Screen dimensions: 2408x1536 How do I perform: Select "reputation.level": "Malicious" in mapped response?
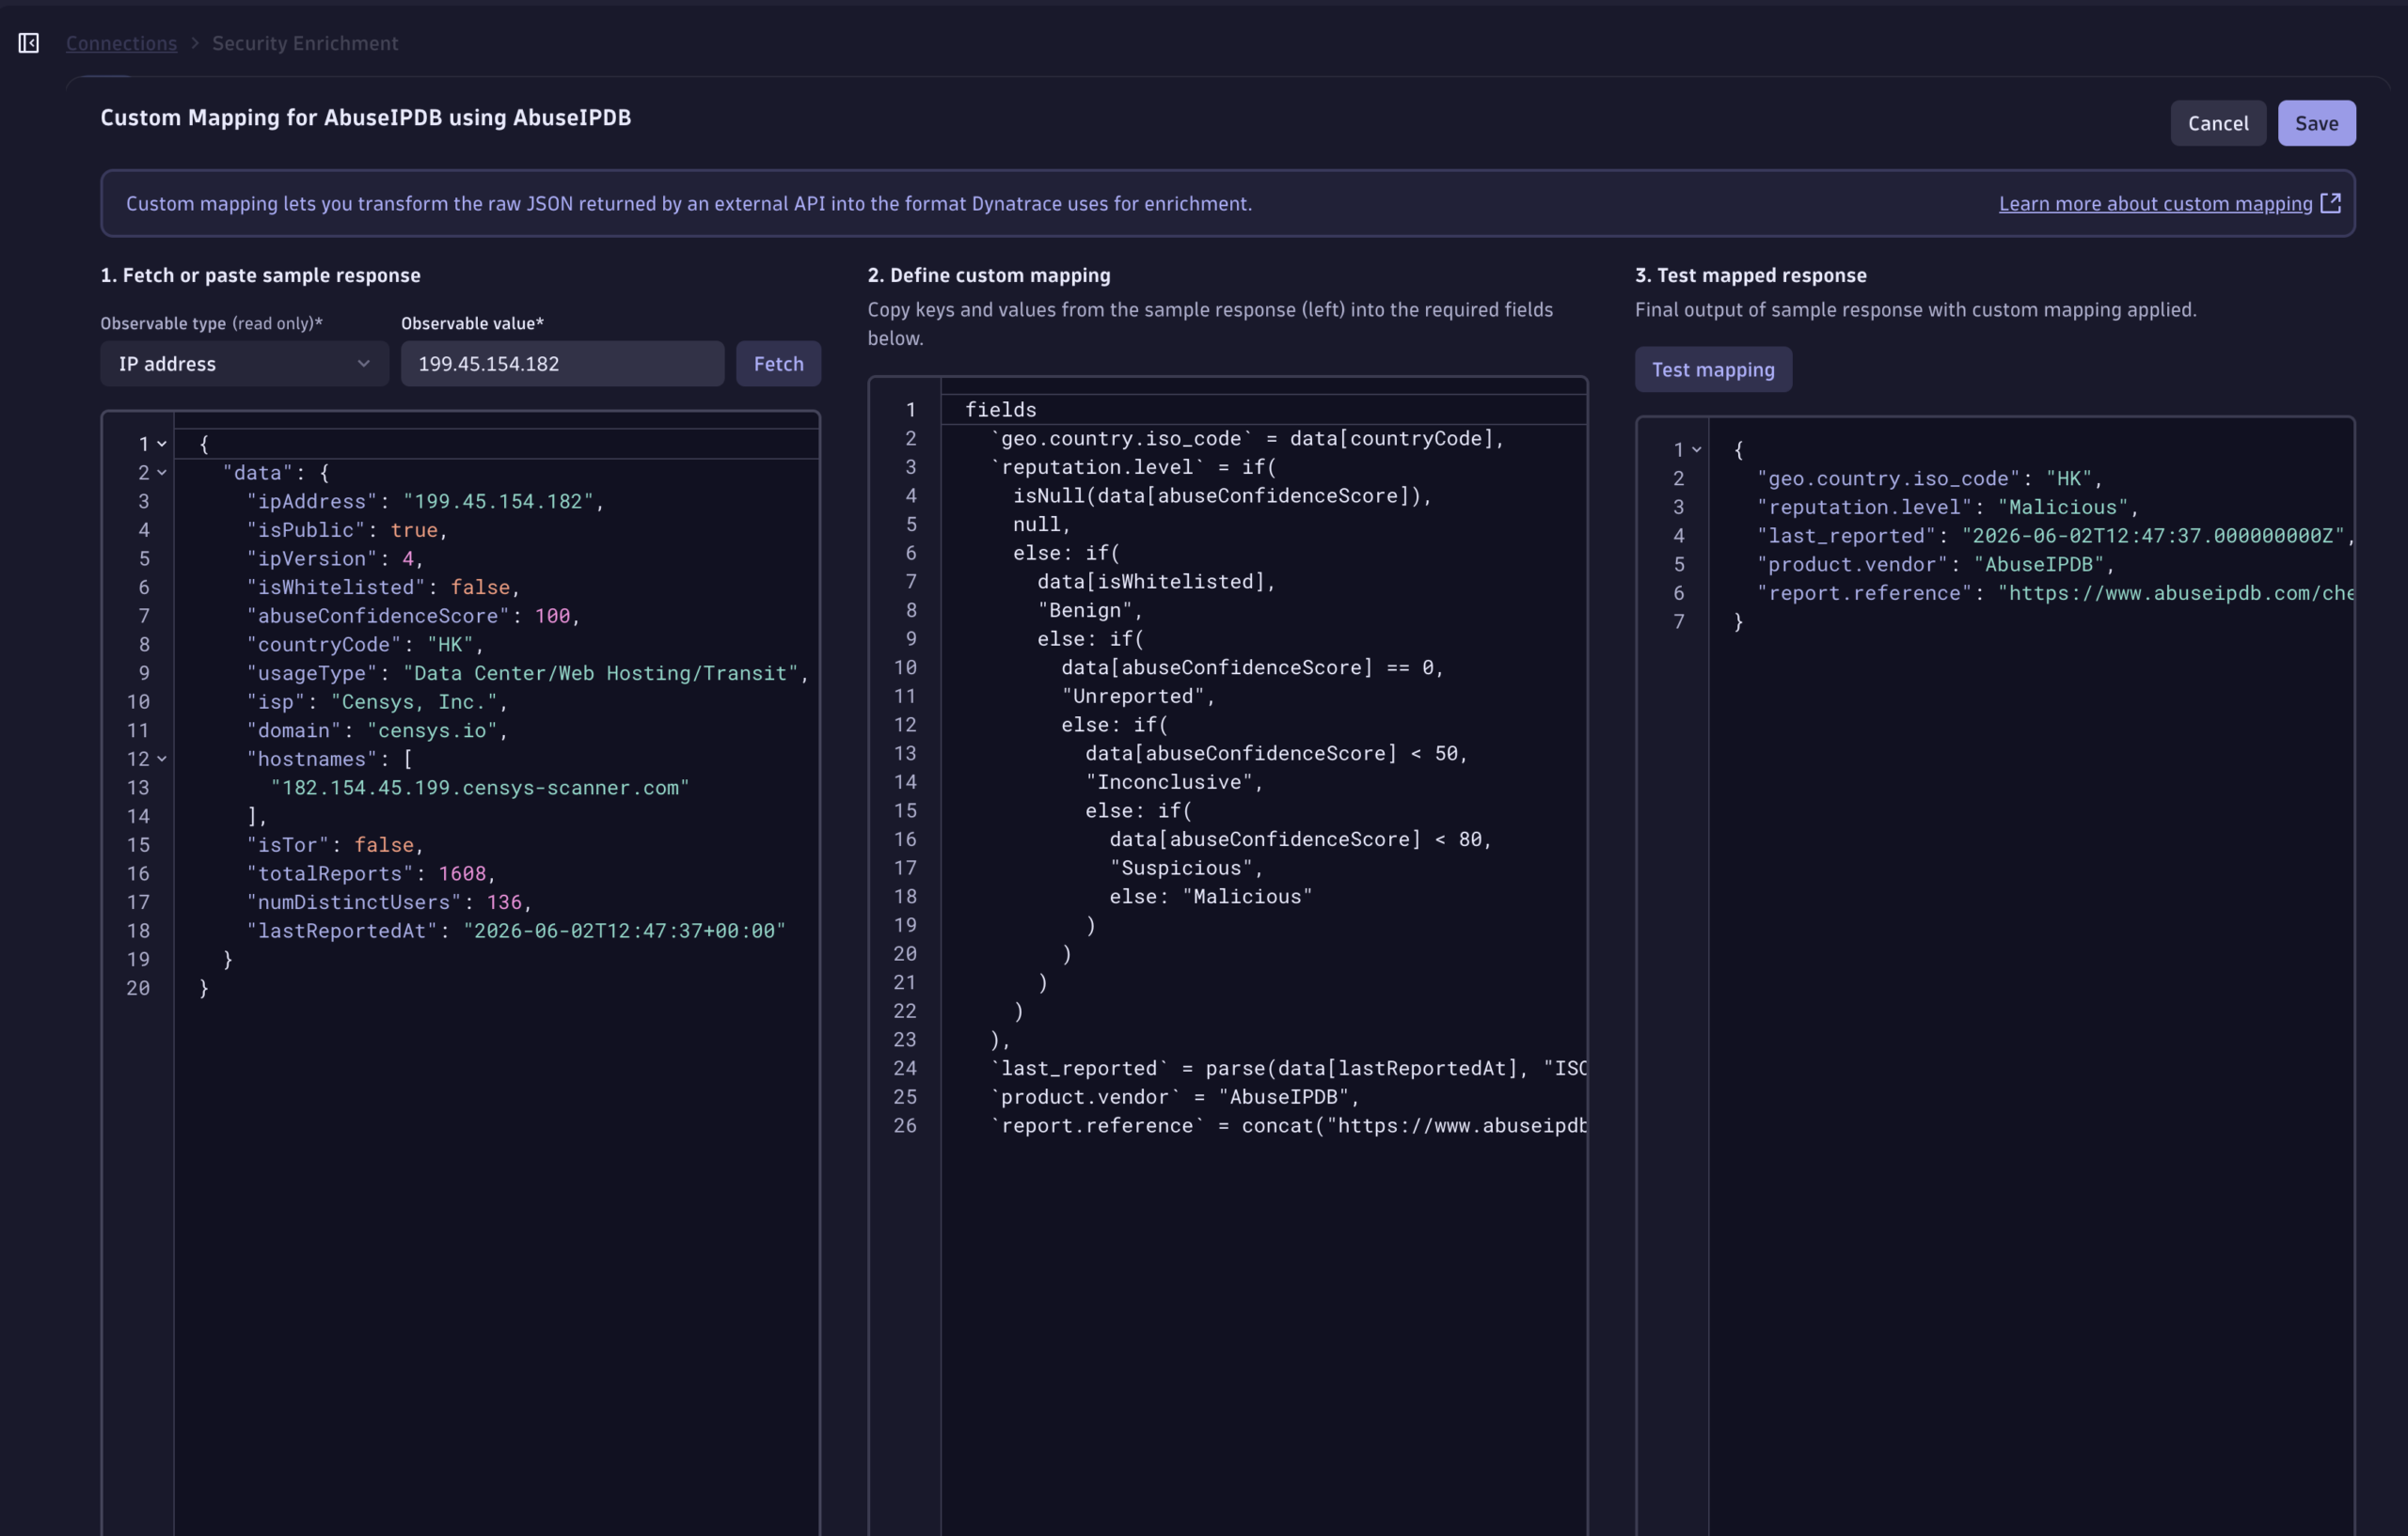click(x=1947, y=508)
